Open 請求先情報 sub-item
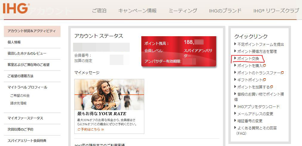This screenshot has height=146, width=302. pos(18,103)
